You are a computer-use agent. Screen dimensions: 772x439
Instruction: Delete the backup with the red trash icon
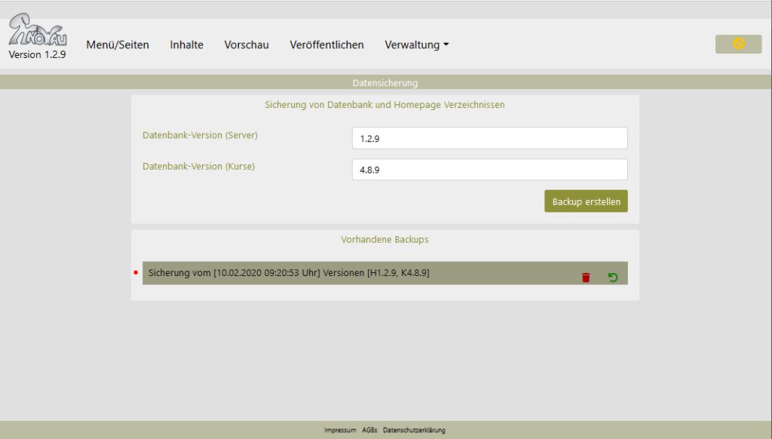(x=586, y=278)
